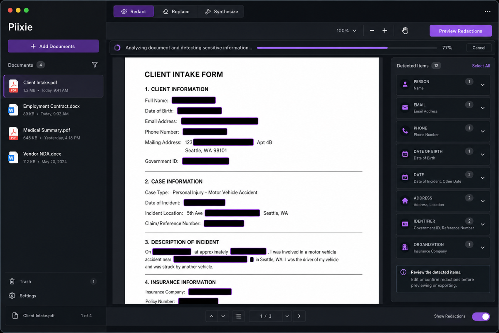This screenshot has height=333, width=499.
Task: Click the redacted Email Address box
Action: pyautogui.click(x=220, y=121)
